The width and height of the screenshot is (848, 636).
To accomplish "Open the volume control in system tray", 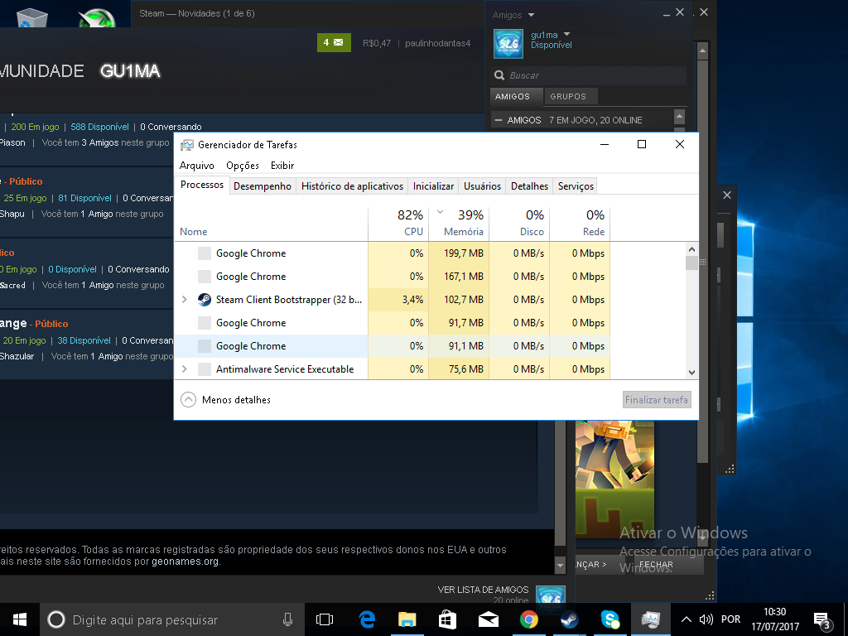I will 706,619.
